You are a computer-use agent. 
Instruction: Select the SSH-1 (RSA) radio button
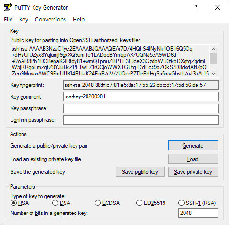(181, 203)
